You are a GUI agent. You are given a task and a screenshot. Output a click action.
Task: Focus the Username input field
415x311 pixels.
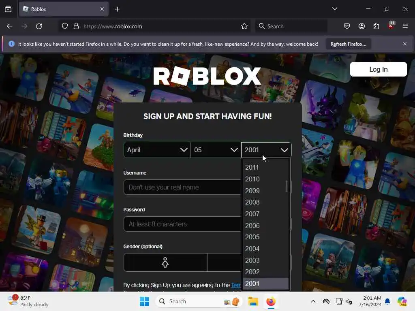point(182,187)
